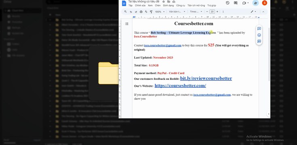Open the Chỉnh sửa menu
The height and width of the screenshot is (145, 297).
pos(140,6)
